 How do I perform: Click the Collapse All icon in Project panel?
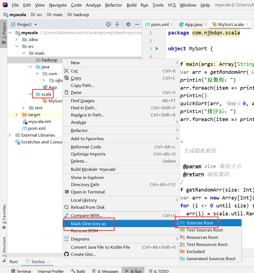click(117, 24)
